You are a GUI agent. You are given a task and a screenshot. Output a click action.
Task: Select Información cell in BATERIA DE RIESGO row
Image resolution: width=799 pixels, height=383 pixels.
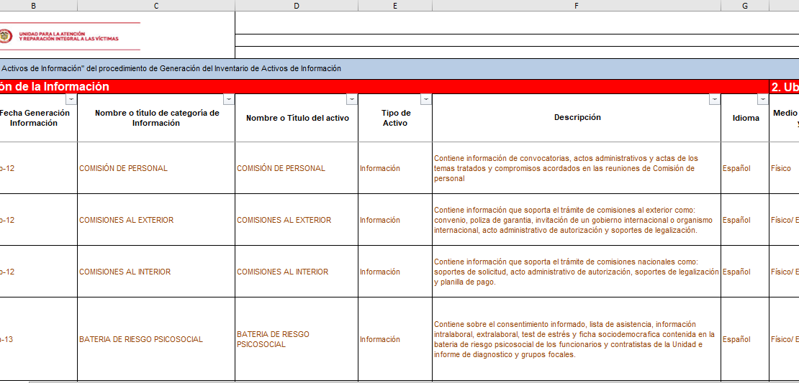pos(395,339)
